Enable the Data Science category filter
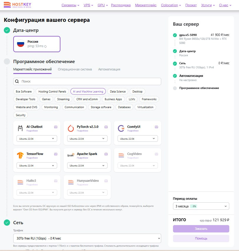 click(118, 92)
